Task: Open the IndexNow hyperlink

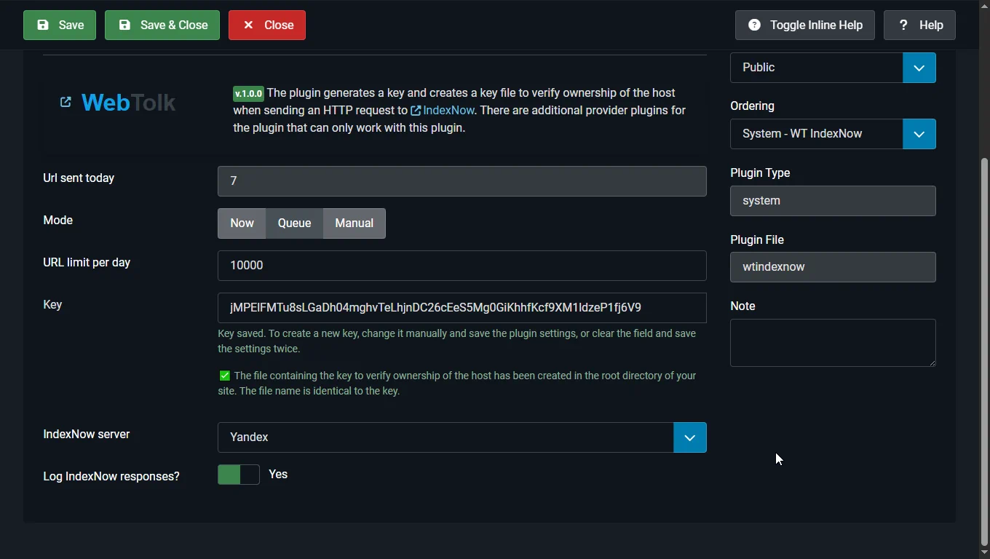Action: click(x=448, y=111)
